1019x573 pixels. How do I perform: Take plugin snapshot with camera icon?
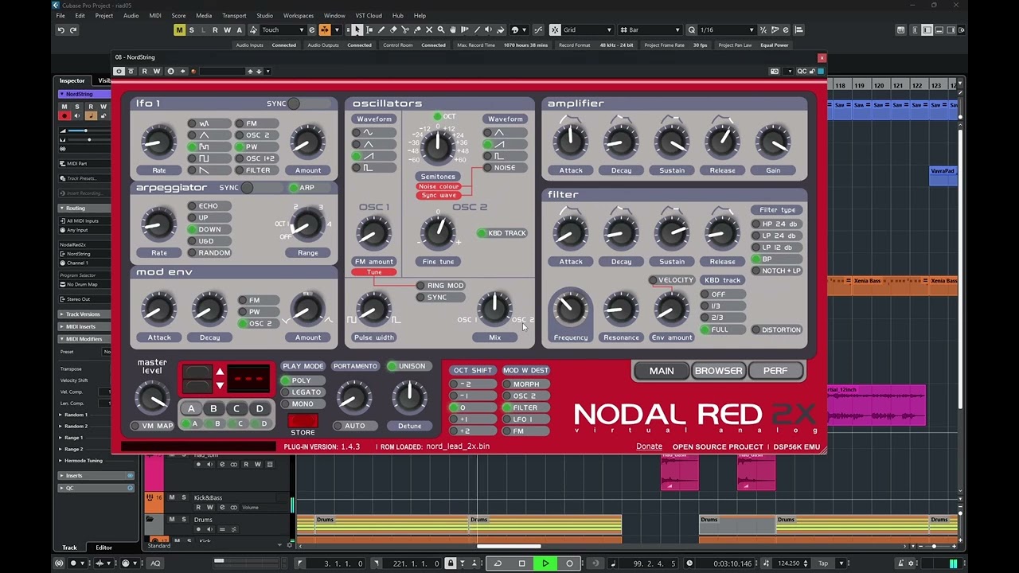(774, 71)
